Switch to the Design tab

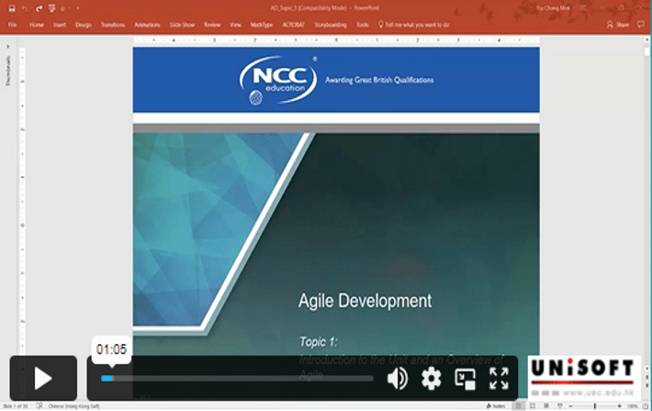pos(84,25)
